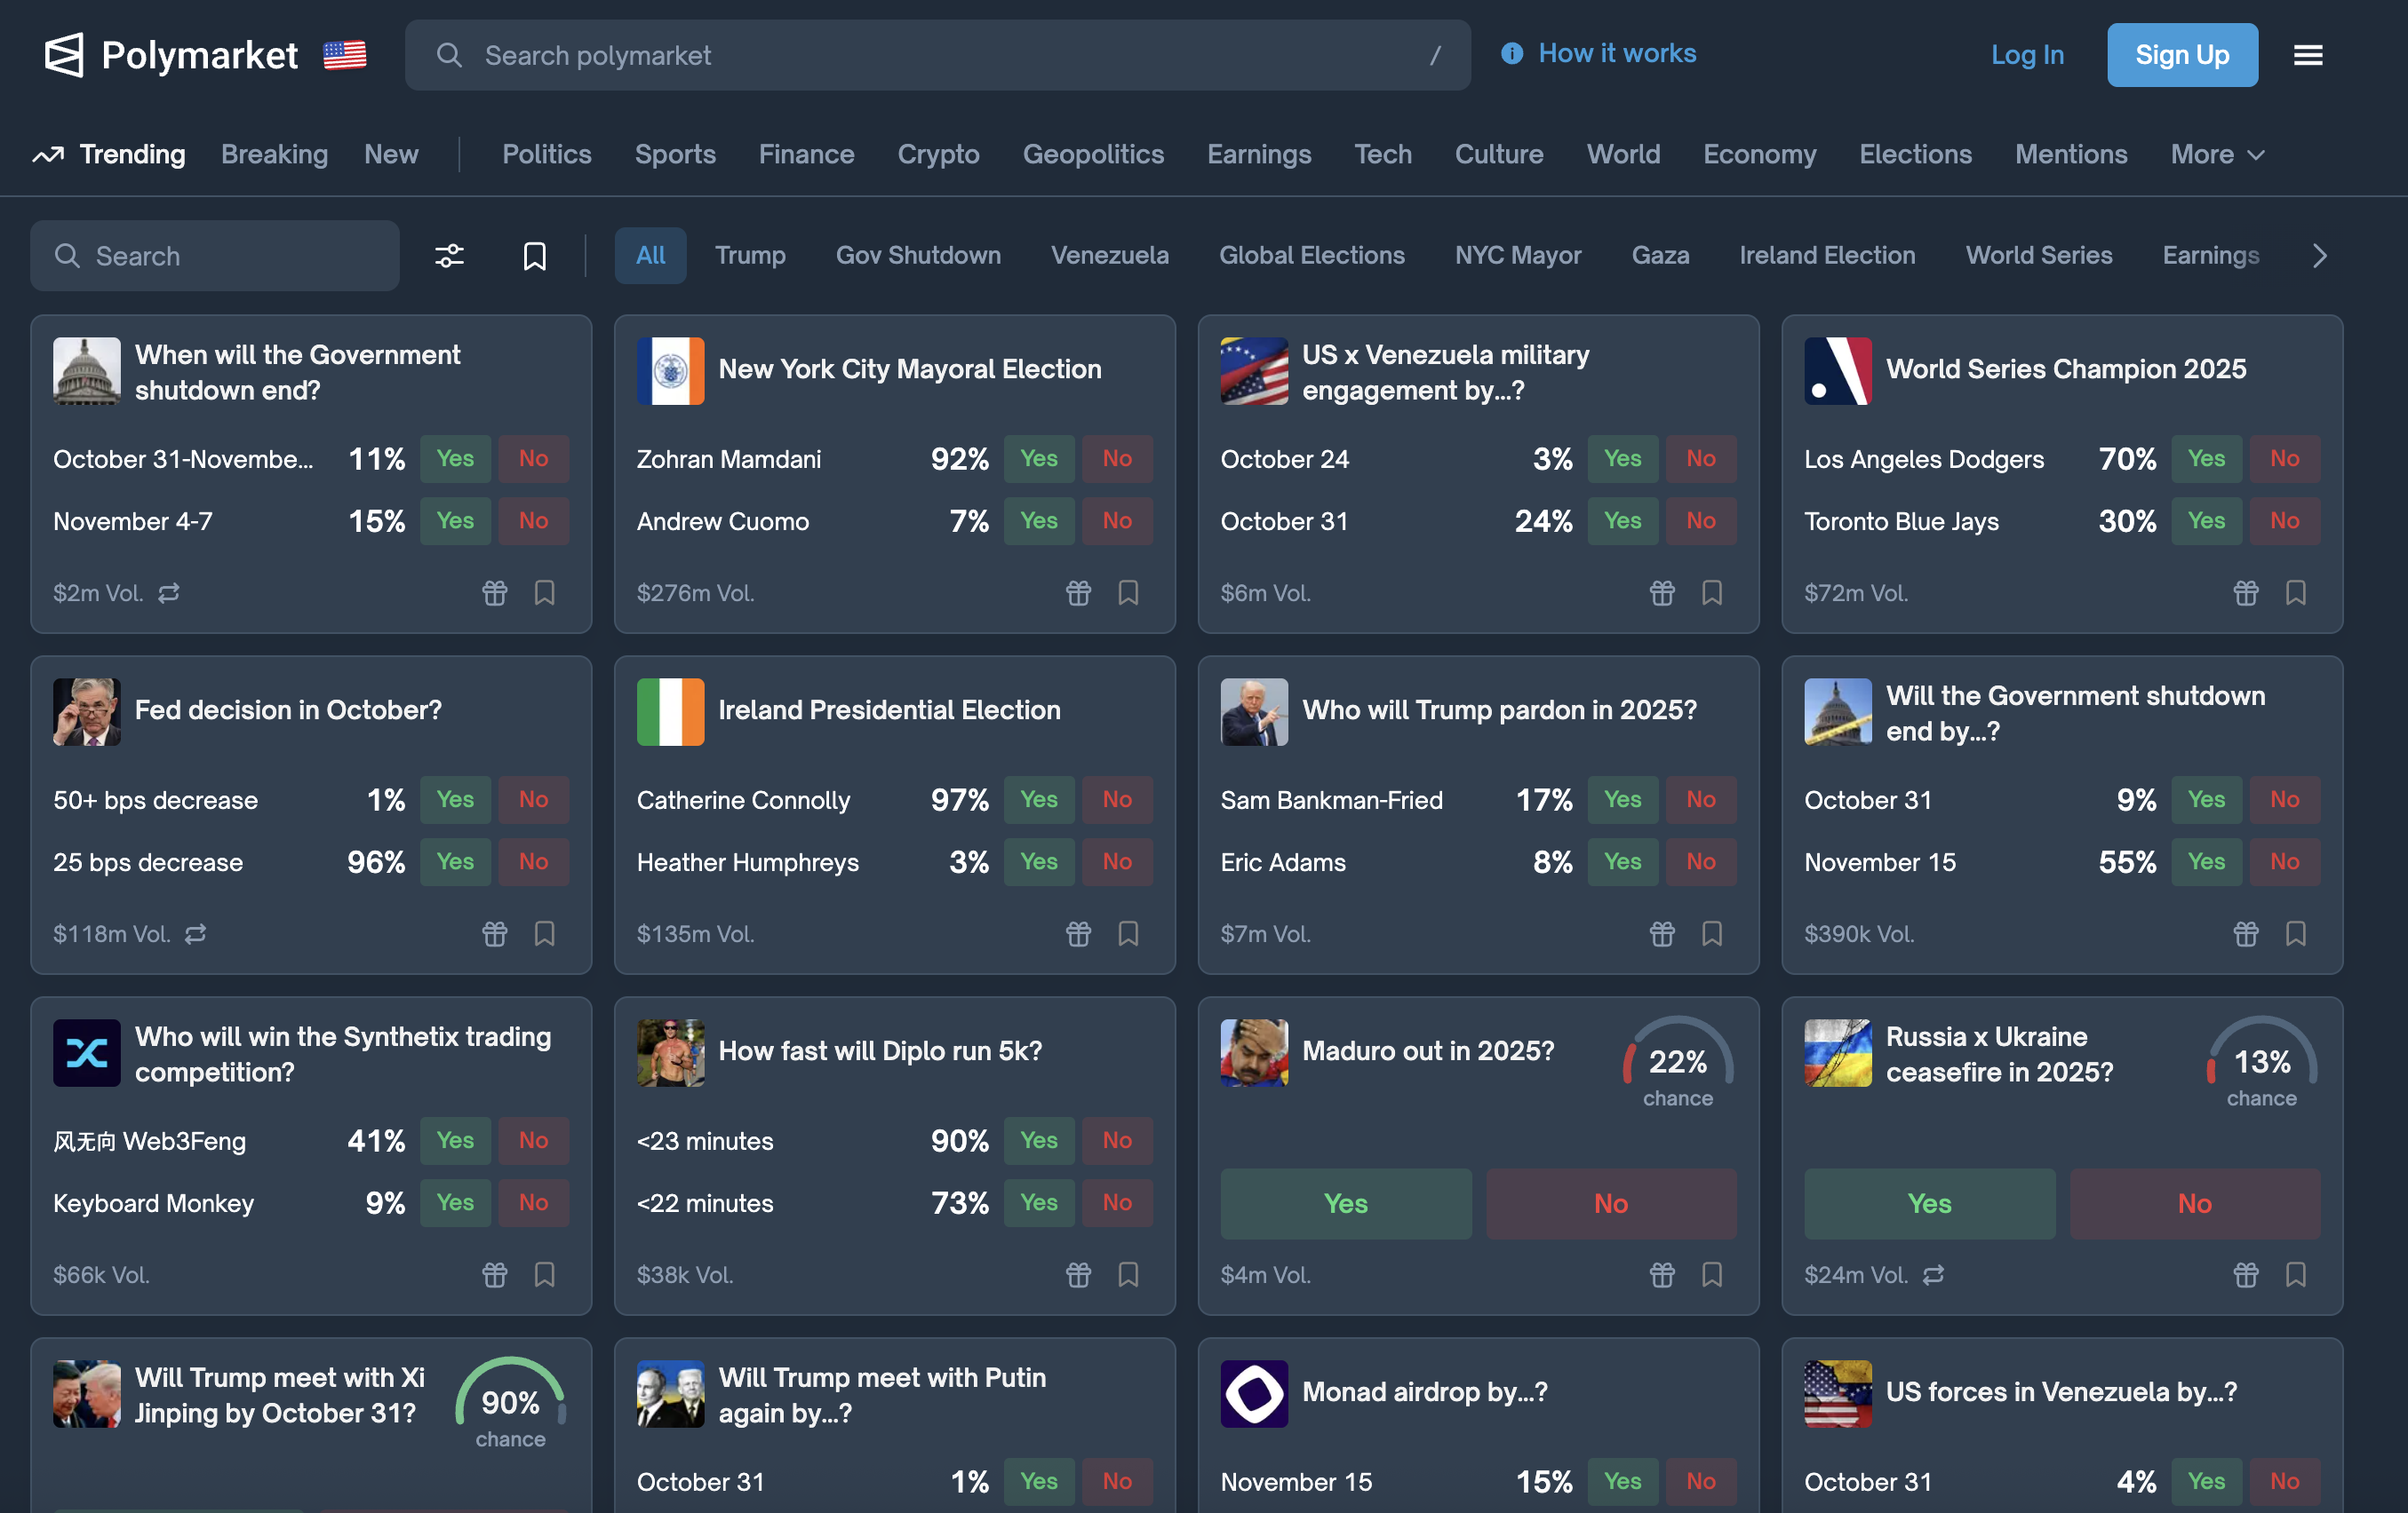Click info icon beside How it works
The height and width of the screenshot is (1513, 2408).
(1512, 53)
